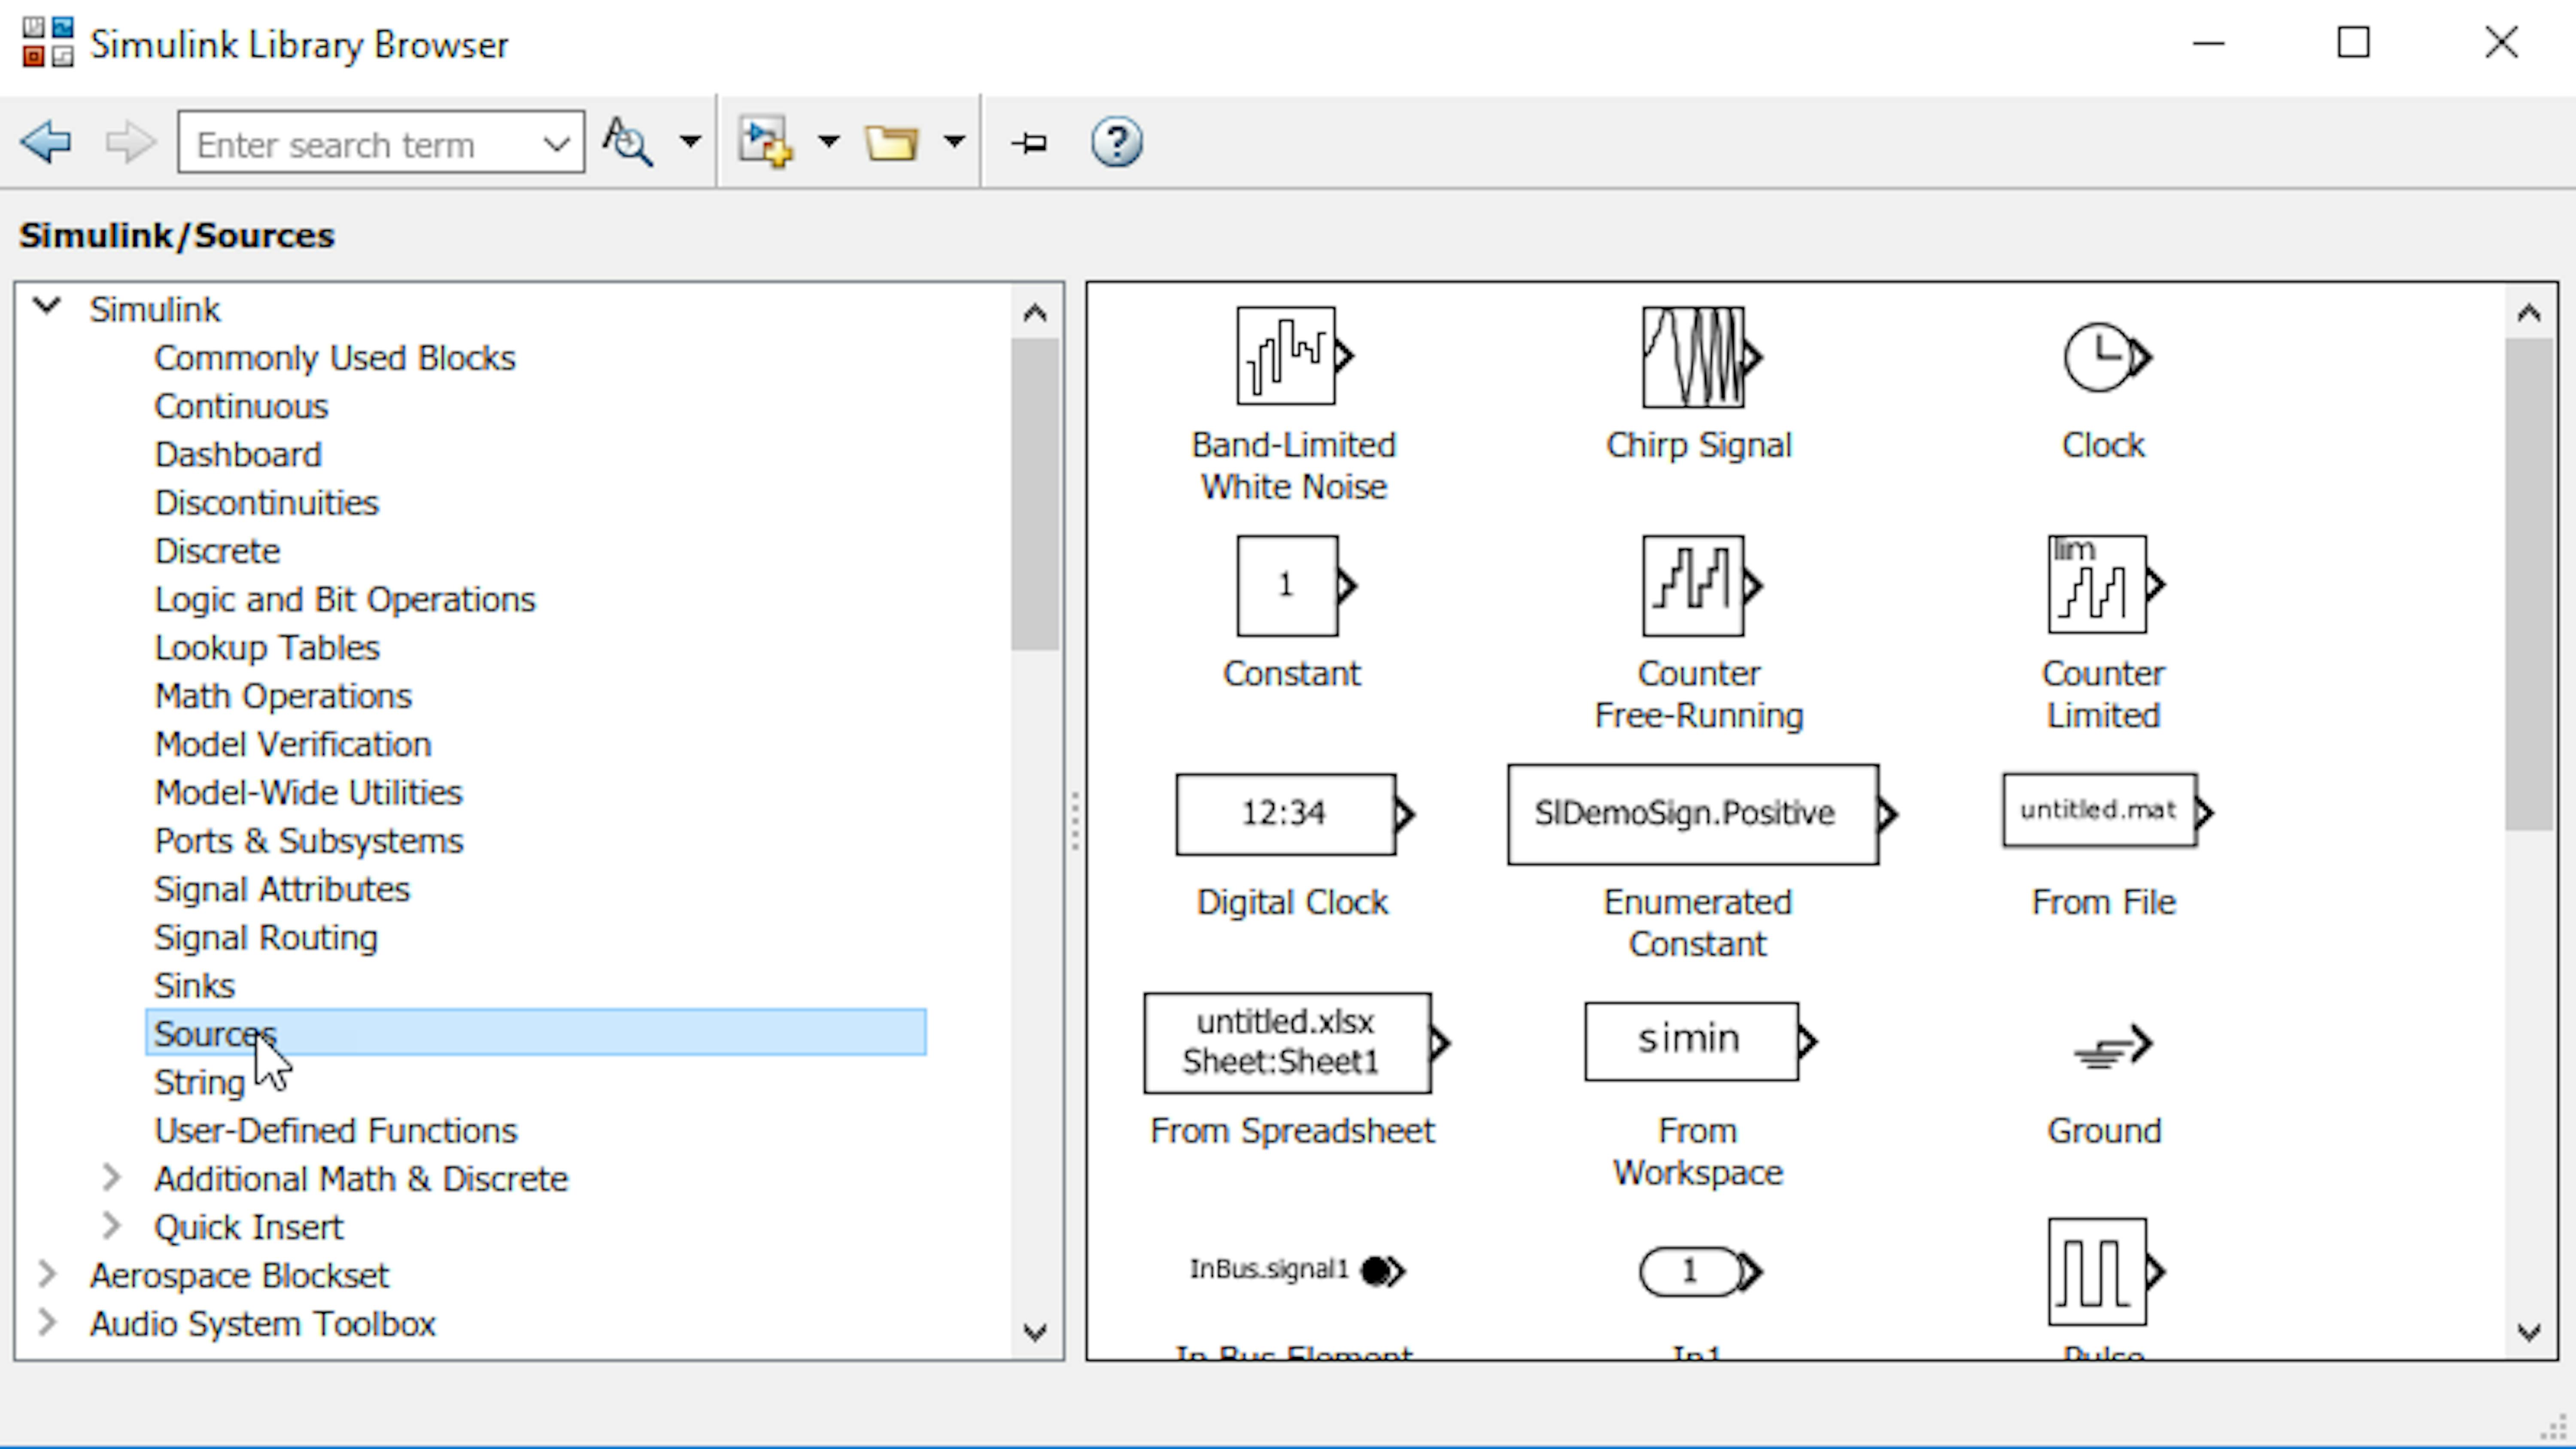
Task: Click the Aerospace Blockset label
Action: pyautogui.click(x=239, y=1275)
